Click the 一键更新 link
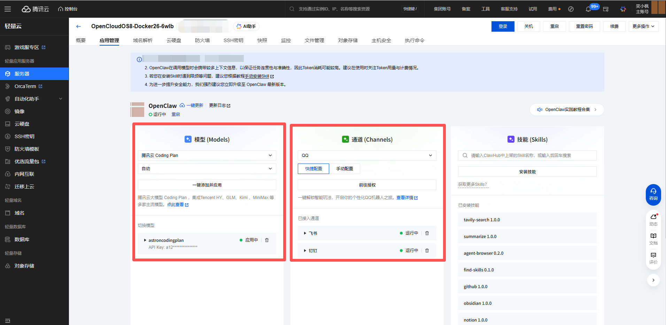This screenshot has height=325, width=666. tap(192, 105)
